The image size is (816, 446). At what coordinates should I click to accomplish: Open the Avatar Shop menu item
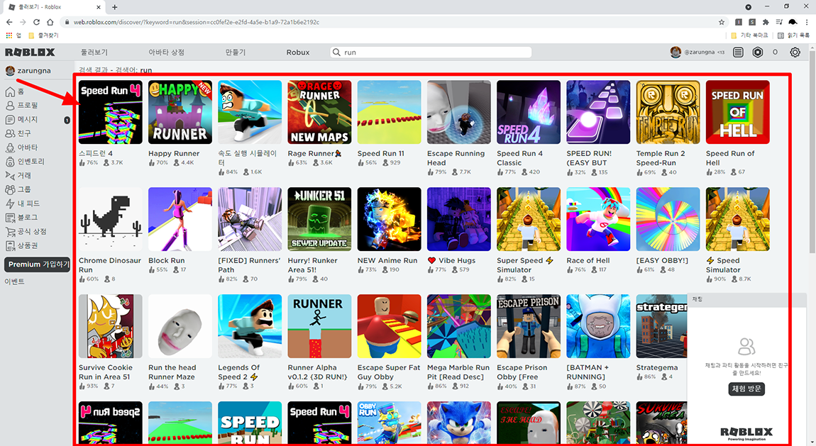[x=167, y=52]
